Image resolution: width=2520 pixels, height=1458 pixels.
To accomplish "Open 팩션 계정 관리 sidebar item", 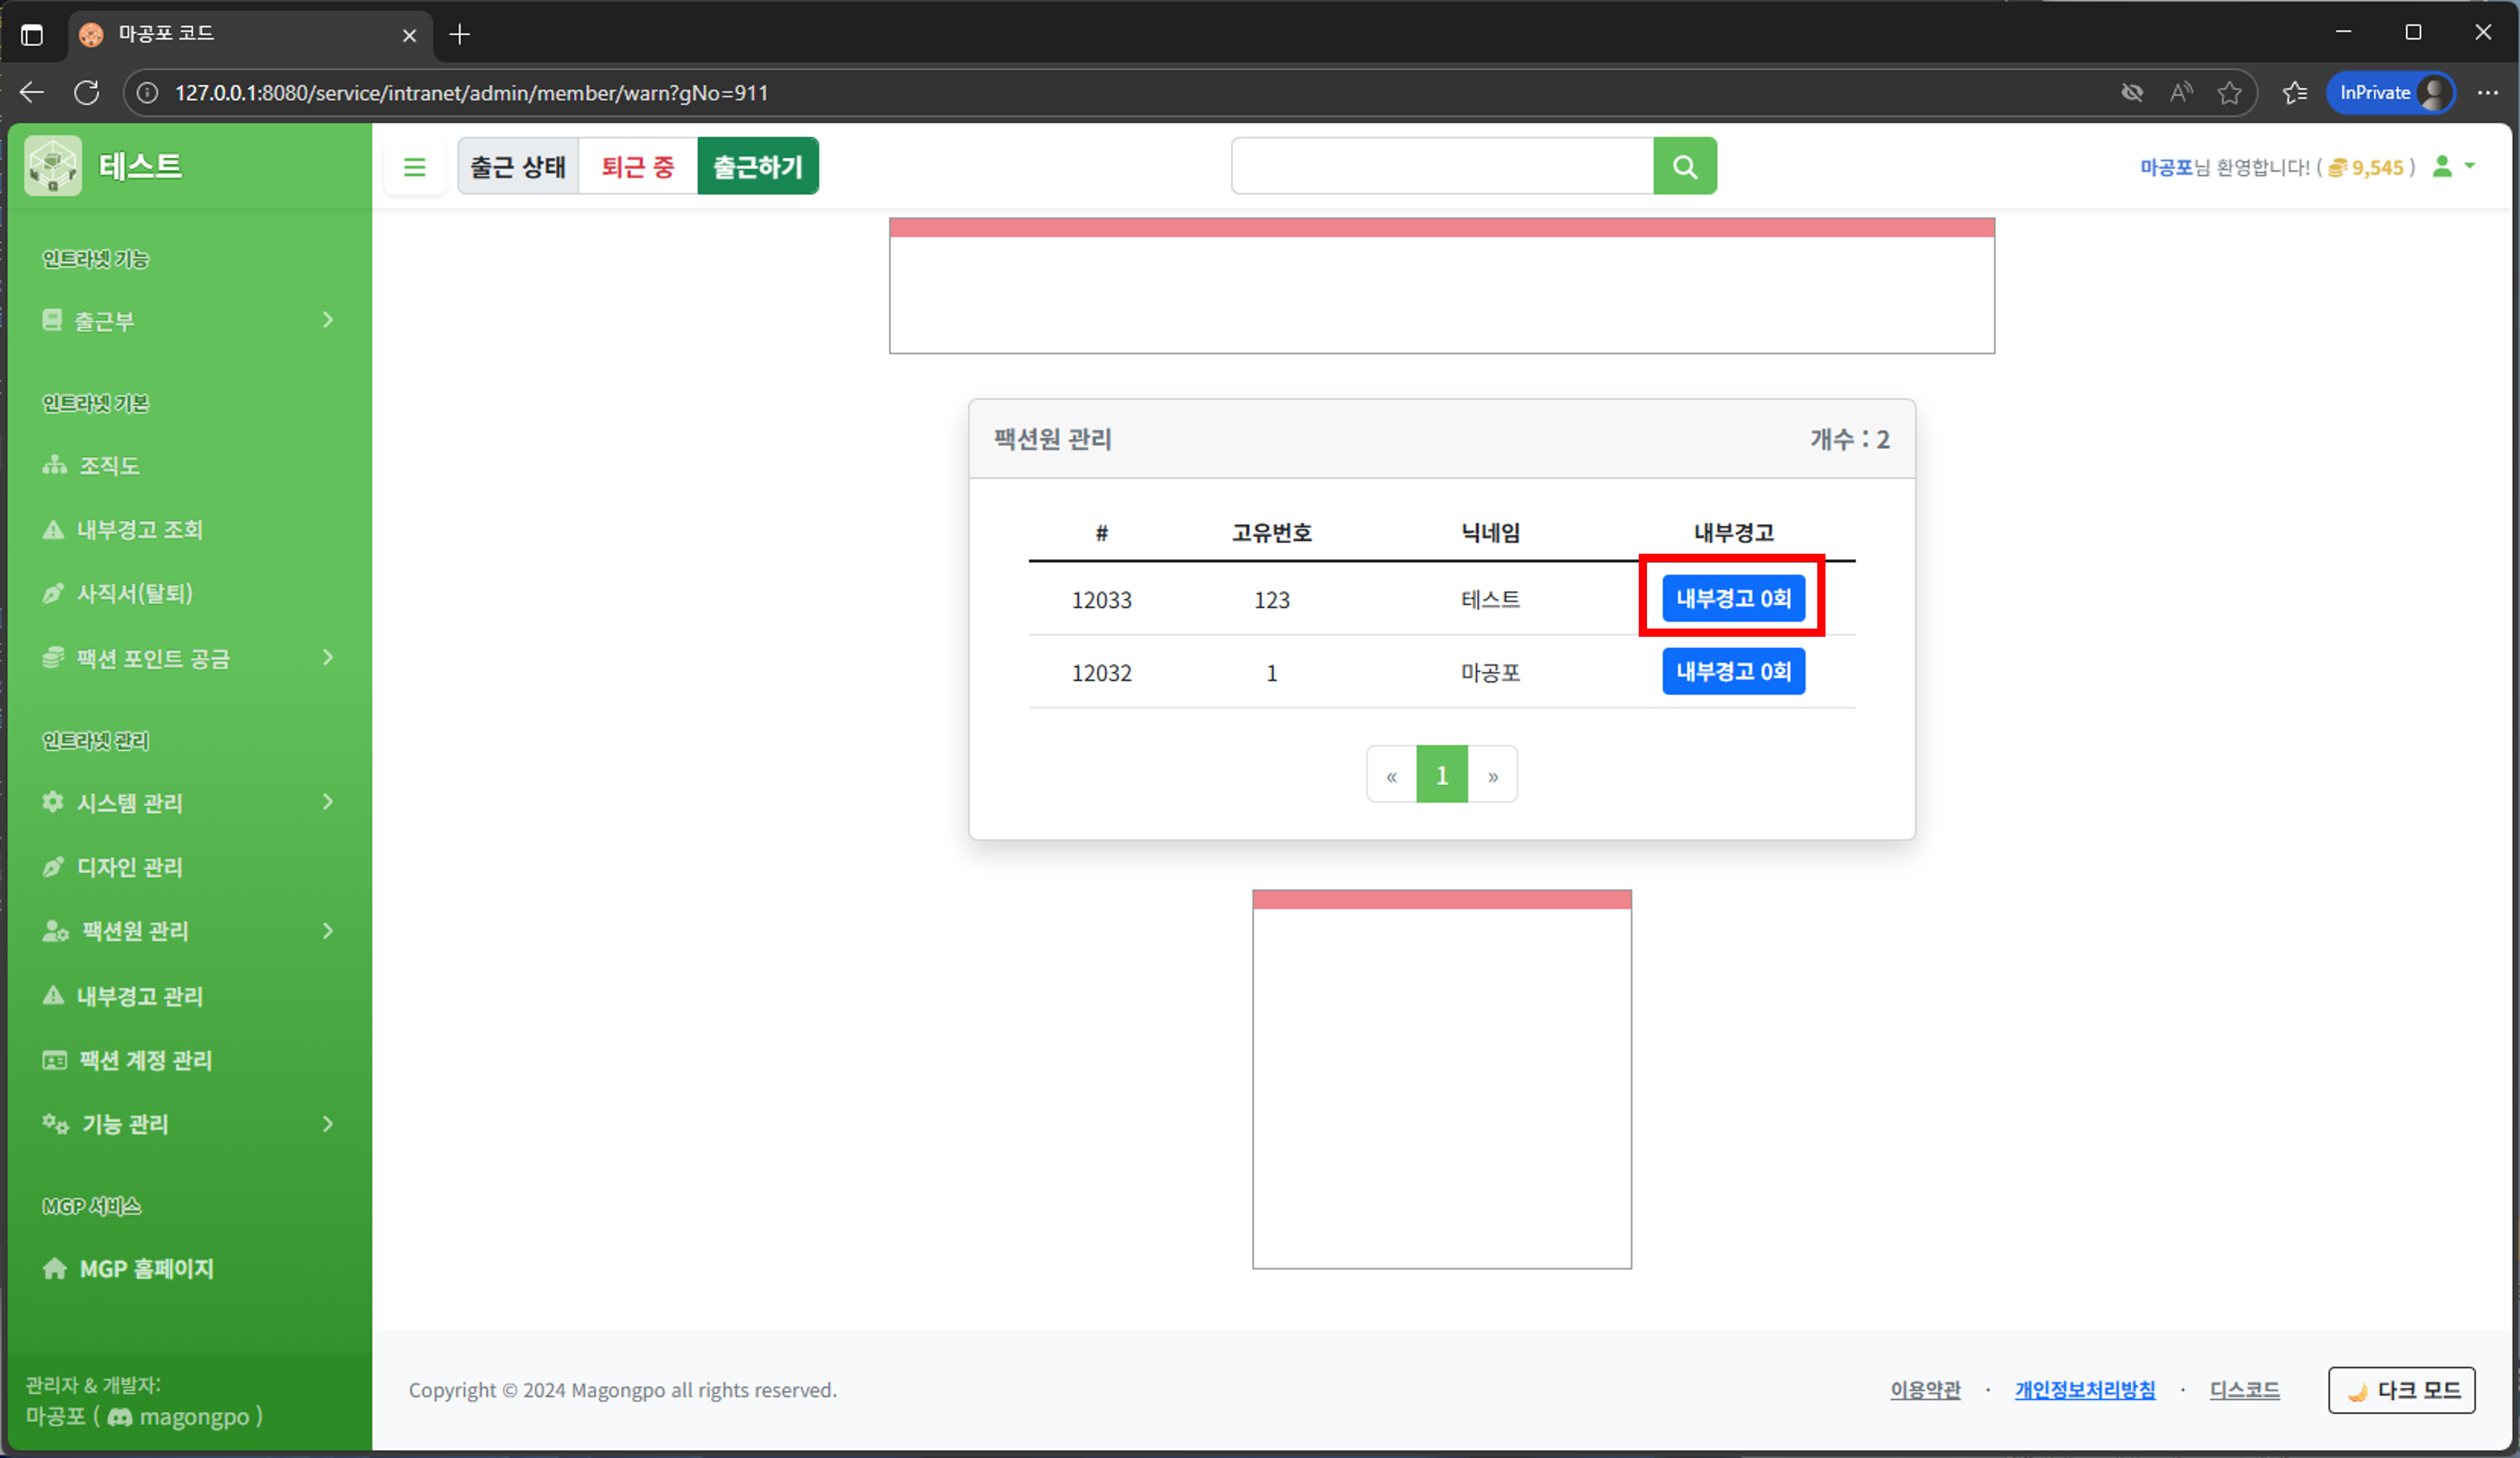I will point(145,1060).
